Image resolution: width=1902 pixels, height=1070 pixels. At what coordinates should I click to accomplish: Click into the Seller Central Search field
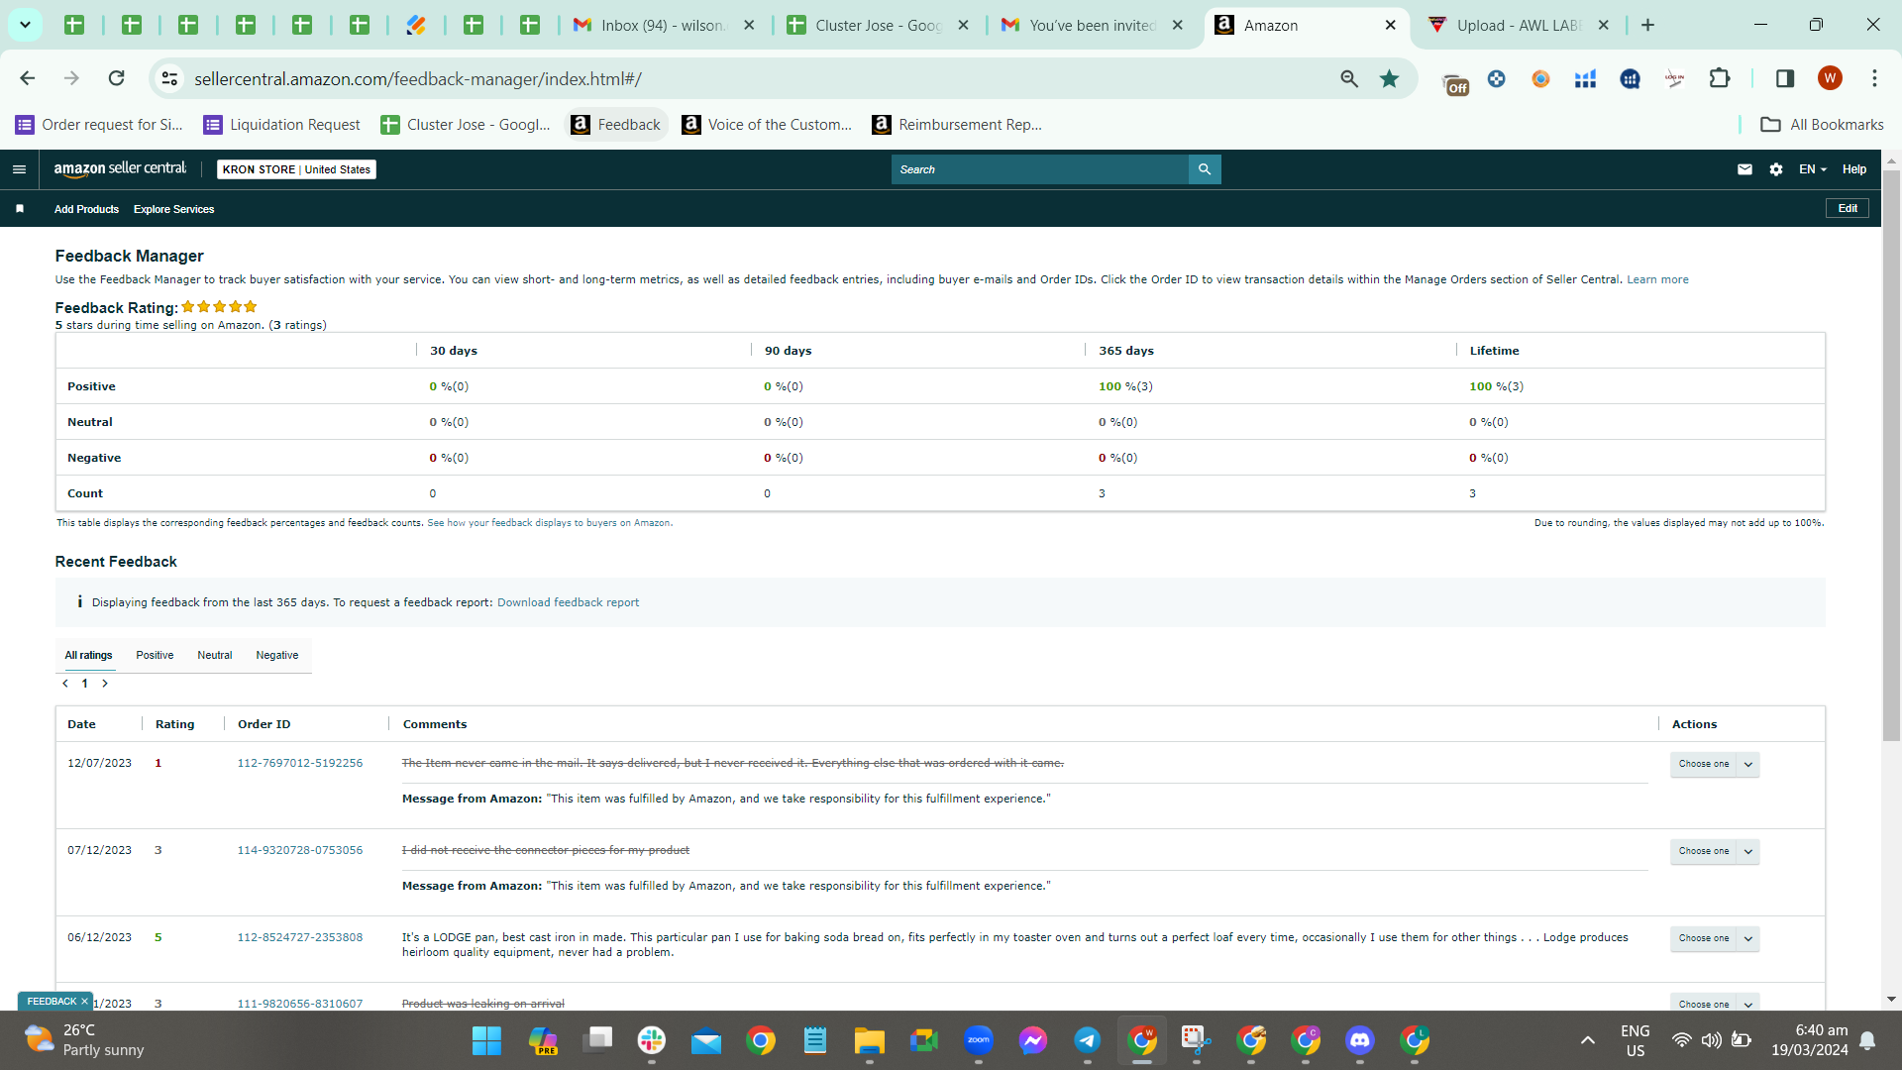[x=1040, y=169]
